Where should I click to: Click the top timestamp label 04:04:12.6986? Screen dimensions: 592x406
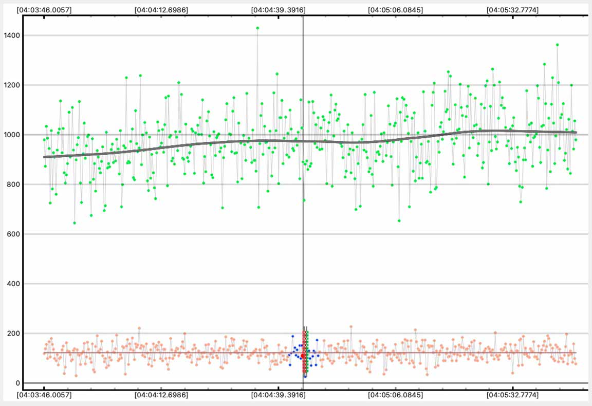[161, 9]
